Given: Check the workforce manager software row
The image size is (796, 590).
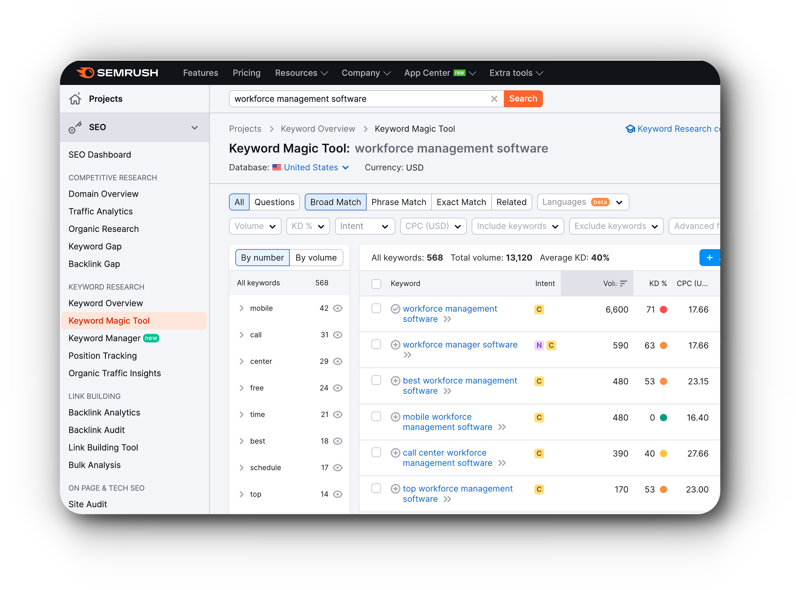Looking at the screenshot, I should (376, 345).
